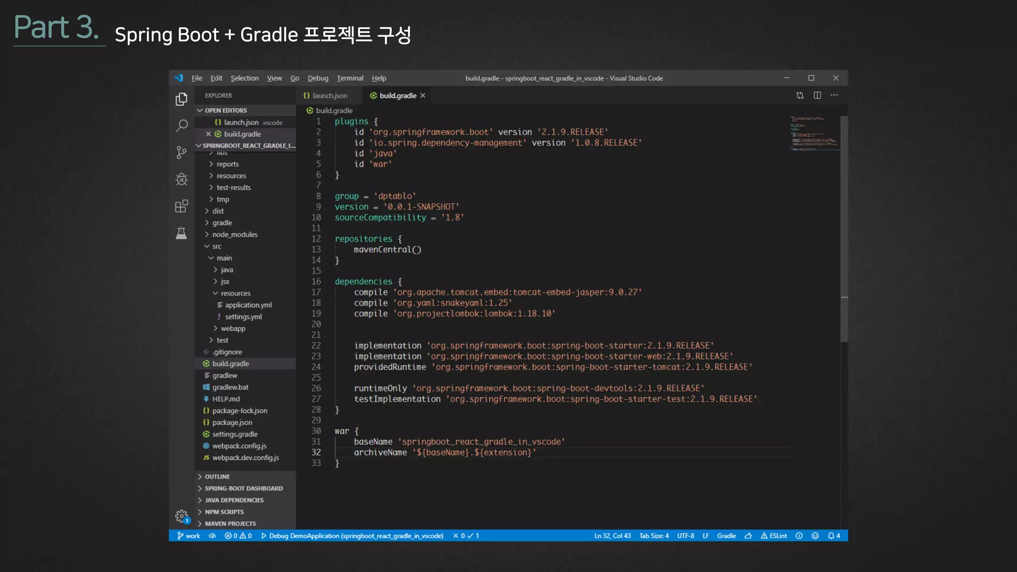Open package.json file
The image size is (1017, 572).
click(246, 423)
